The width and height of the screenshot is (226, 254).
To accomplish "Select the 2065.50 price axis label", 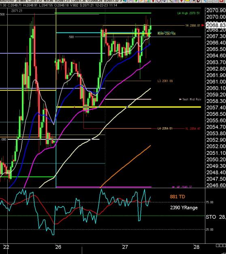I will point(216,49).
